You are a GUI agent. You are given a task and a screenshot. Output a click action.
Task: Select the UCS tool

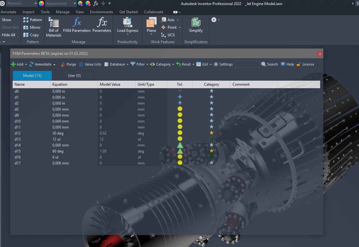coord(168,35)
